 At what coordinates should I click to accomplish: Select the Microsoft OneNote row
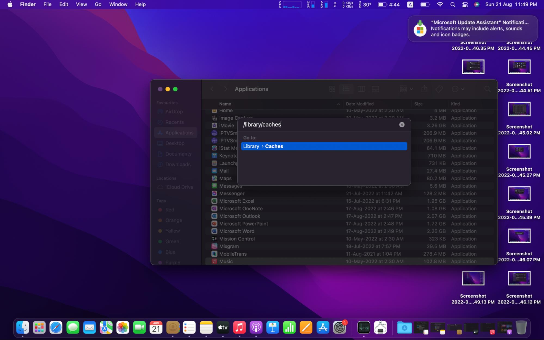click(350, 209)
